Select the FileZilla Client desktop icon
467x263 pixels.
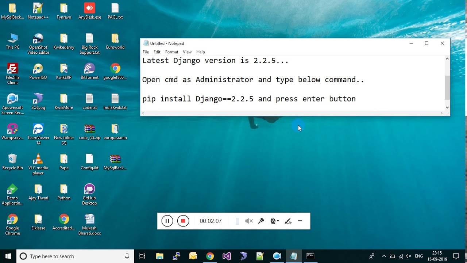point(12,74)
